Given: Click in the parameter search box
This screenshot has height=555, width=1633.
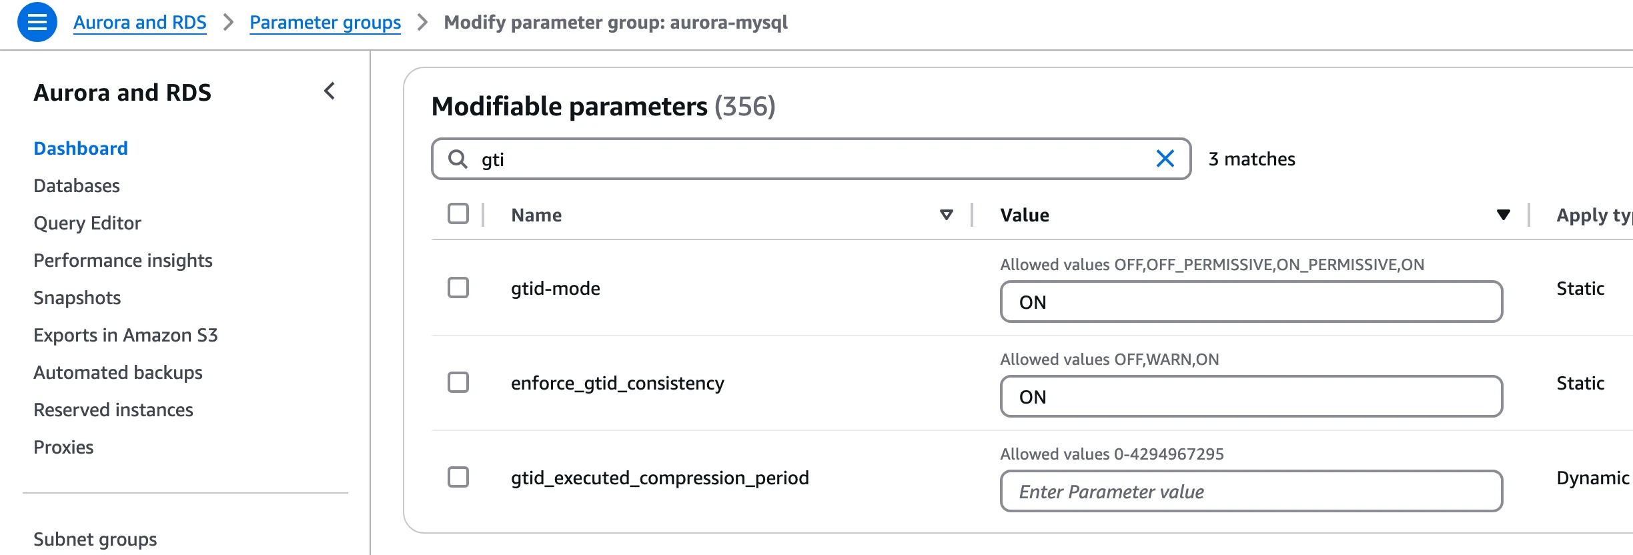Looking at the screenshot, I should click(x=800, y=159).
